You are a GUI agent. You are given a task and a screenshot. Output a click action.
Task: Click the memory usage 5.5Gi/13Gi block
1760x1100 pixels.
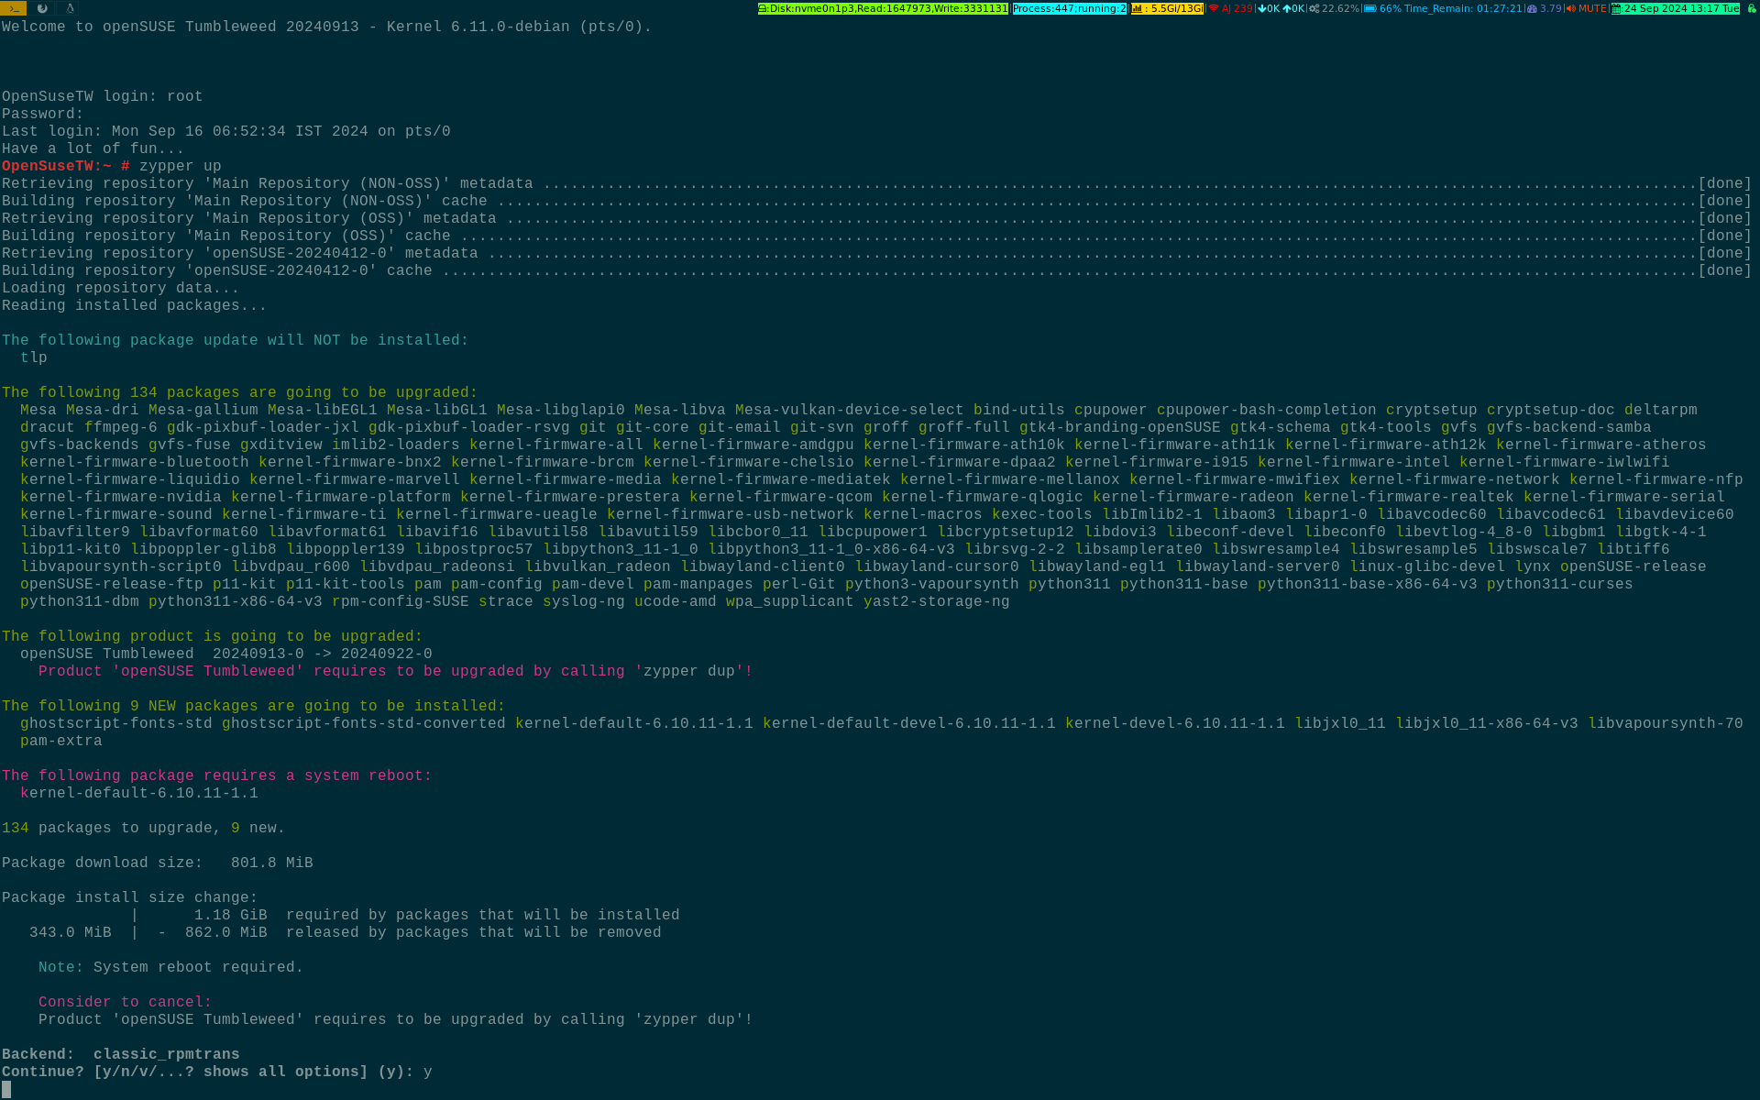click(x=1167, y=8)
